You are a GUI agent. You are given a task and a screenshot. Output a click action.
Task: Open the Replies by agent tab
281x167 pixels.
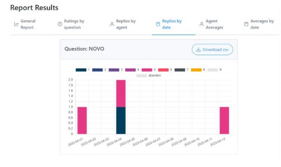[x=123, y=24]
